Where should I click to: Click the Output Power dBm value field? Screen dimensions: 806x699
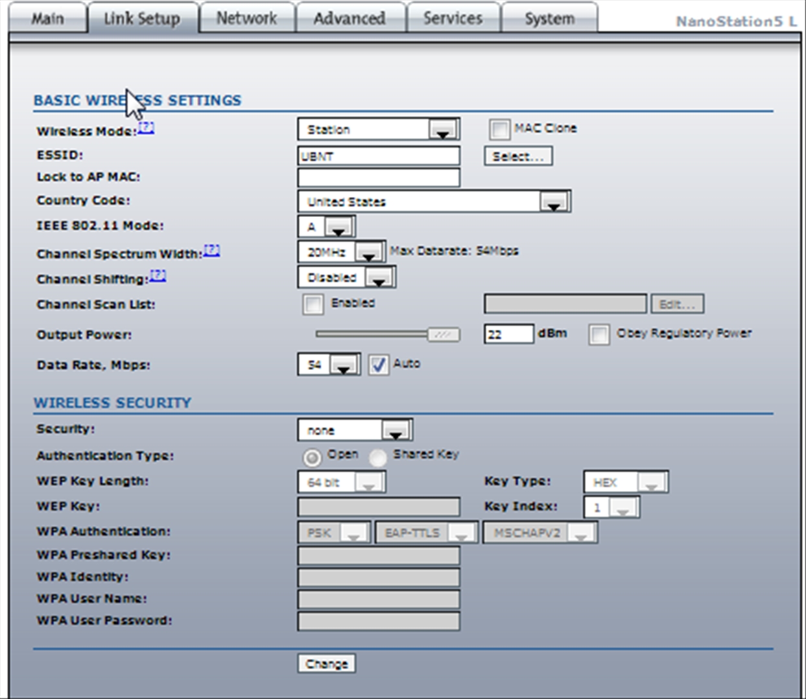point(509,334)
